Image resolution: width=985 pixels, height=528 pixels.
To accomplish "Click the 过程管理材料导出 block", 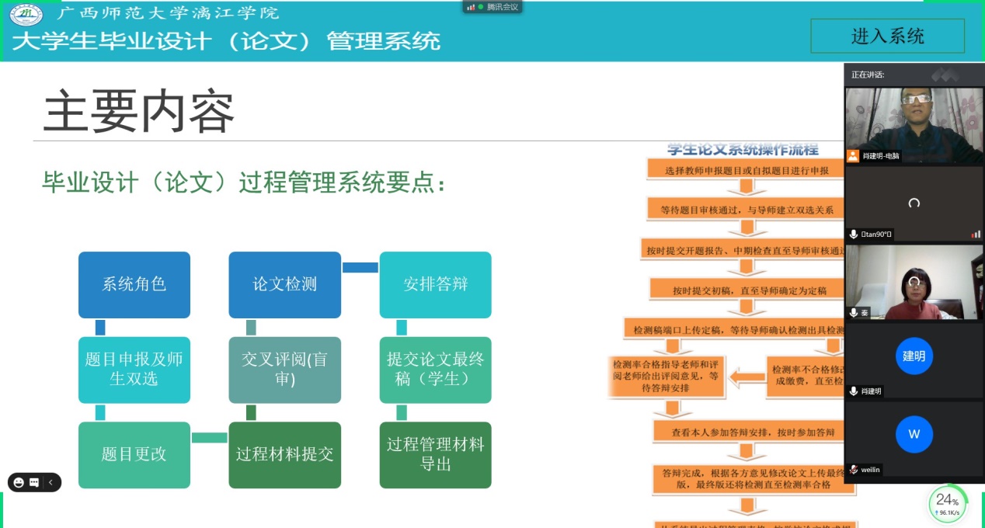I will [435, 454].
